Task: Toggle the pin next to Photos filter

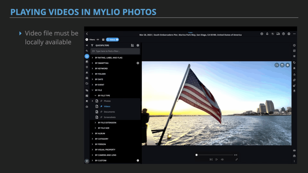Action: click(101, 101)
